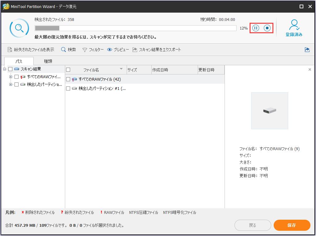Switch to the パス tab
Image resolution: width=316 pixels, height=236 pixels.
tap(19, 61)
